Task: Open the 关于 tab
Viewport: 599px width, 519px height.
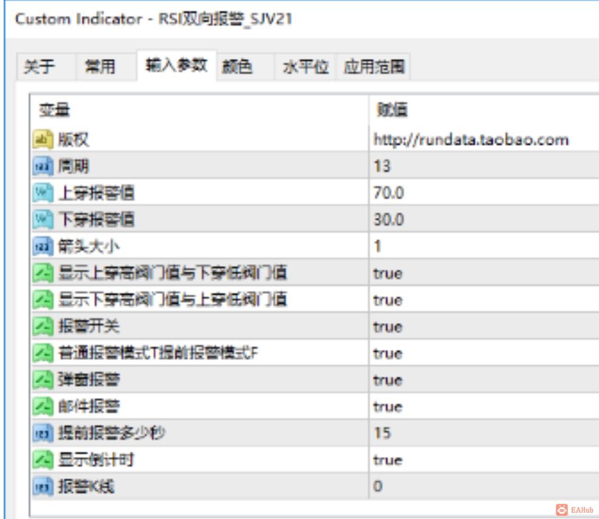Action: pyautogui.click(x=46, y=67)
